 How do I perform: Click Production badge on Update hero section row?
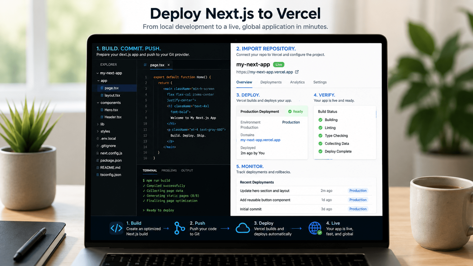(358, 191)
